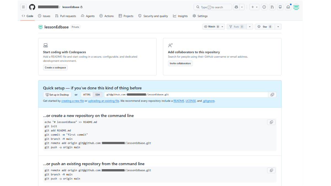
Task: Click the repository clone URL field
Action: coord(186,95)
